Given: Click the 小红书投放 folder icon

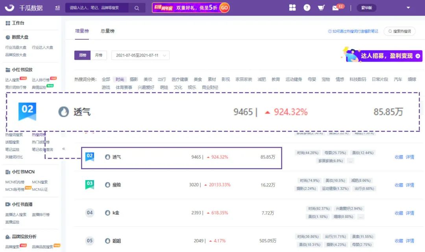Looking at the screenshot, I should click(8, 70).
